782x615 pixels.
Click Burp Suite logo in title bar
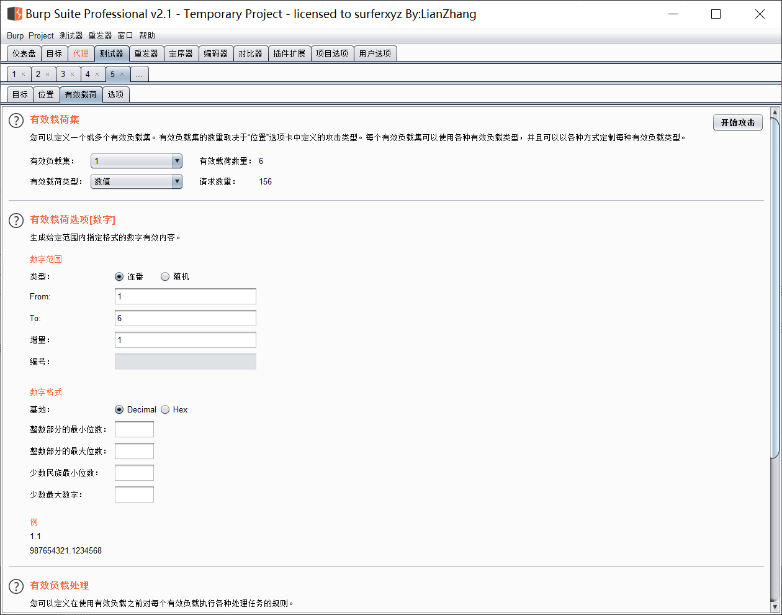(x=14, y=14)
